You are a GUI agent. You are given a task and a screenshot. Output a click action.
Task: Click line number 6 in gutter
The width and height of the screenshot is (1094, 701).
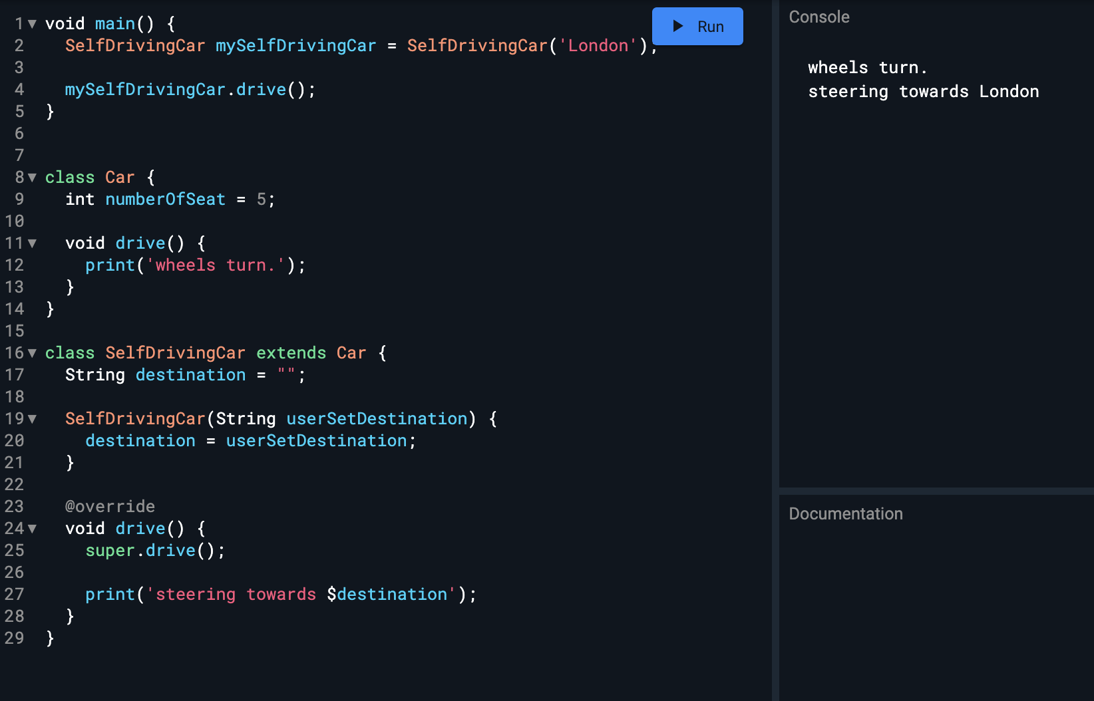pyautogui.click(x=19, y=134)
